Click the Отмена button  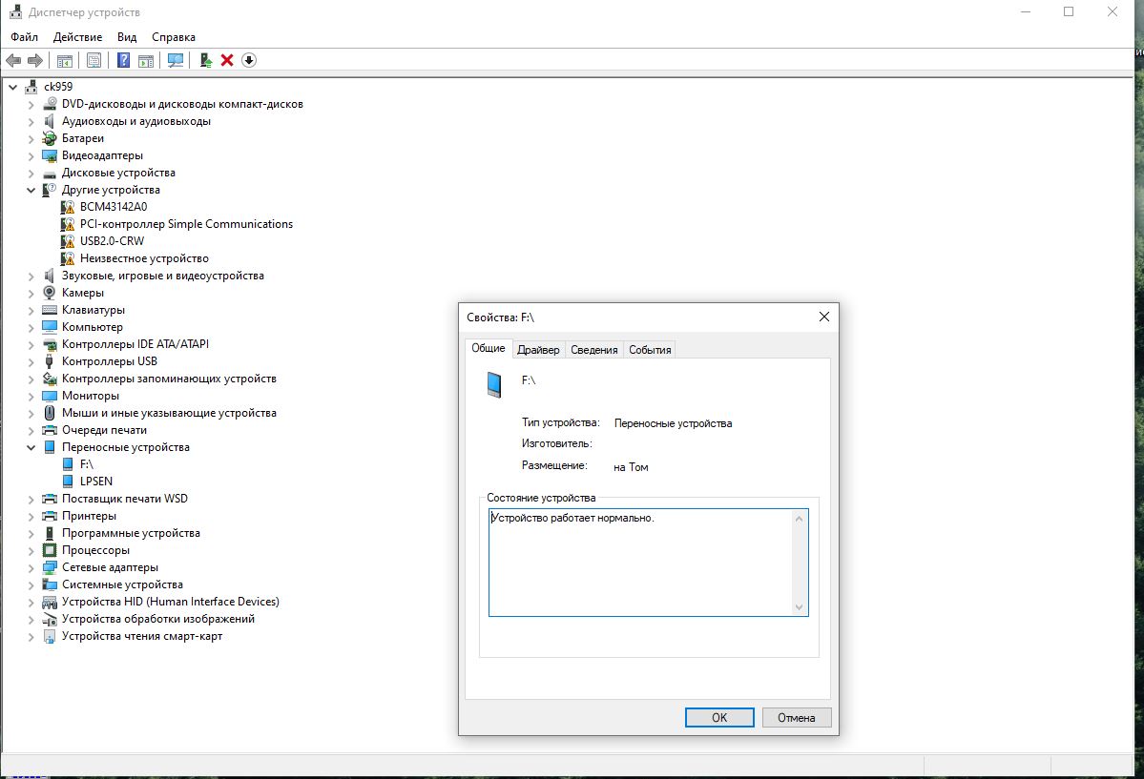coord(796,718)
